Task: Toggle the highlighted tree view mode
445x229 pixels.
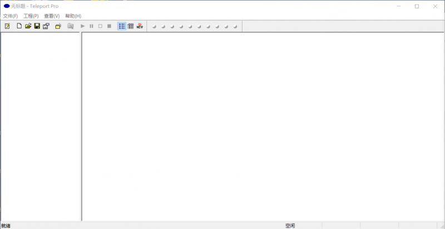Action: [x=122, y=26]
